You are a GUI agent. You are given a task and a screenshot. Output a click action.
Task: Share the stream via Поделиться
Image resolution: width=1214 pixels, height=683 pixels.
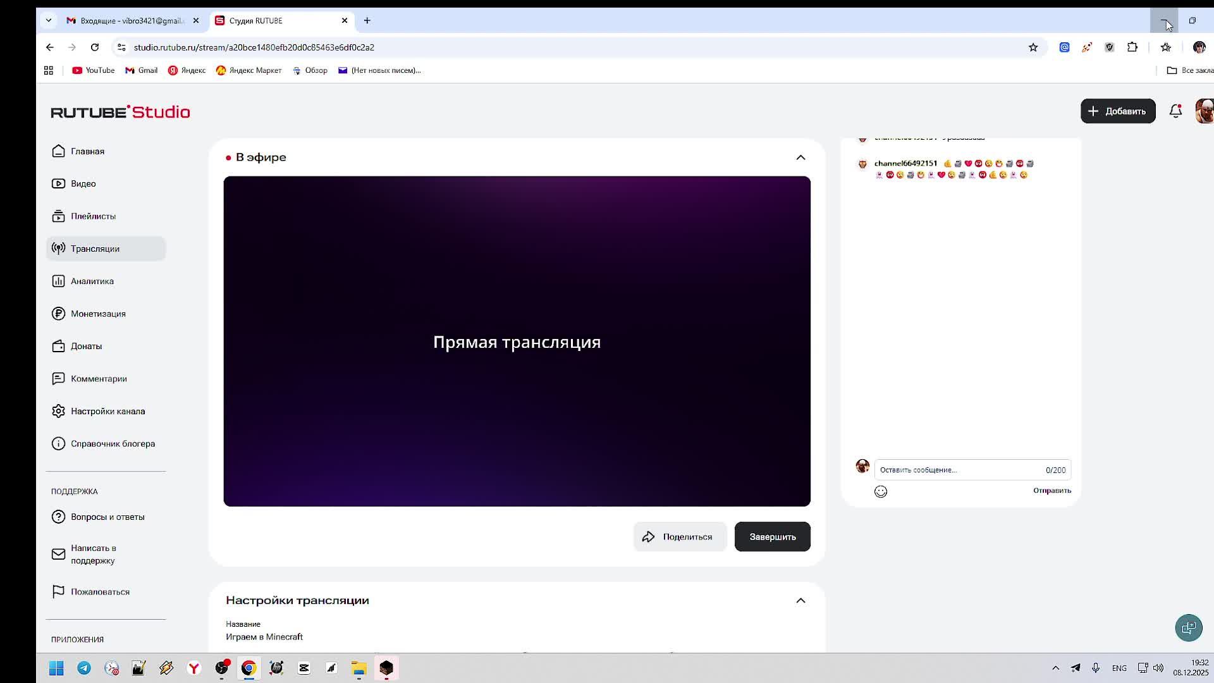[680, 536]
